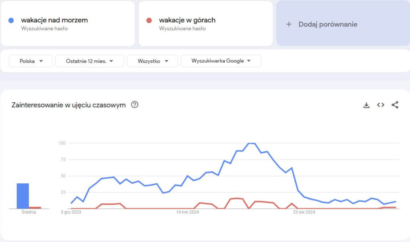The height and width of the screenshot is (242, 410).
Task: Click the Zainteresowanie w ujęciu czasowym heading
Action: point(69,105)
